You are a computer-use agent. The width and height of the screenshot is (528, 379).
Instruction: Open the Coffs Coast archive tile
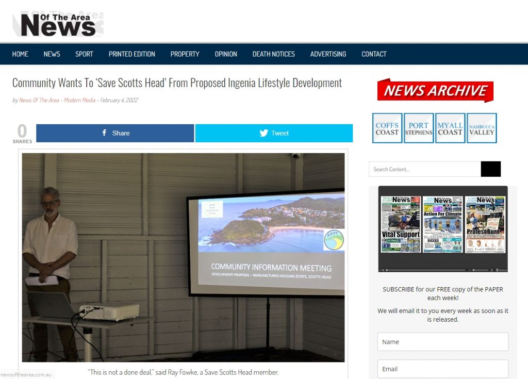click(x=387, y=128)
